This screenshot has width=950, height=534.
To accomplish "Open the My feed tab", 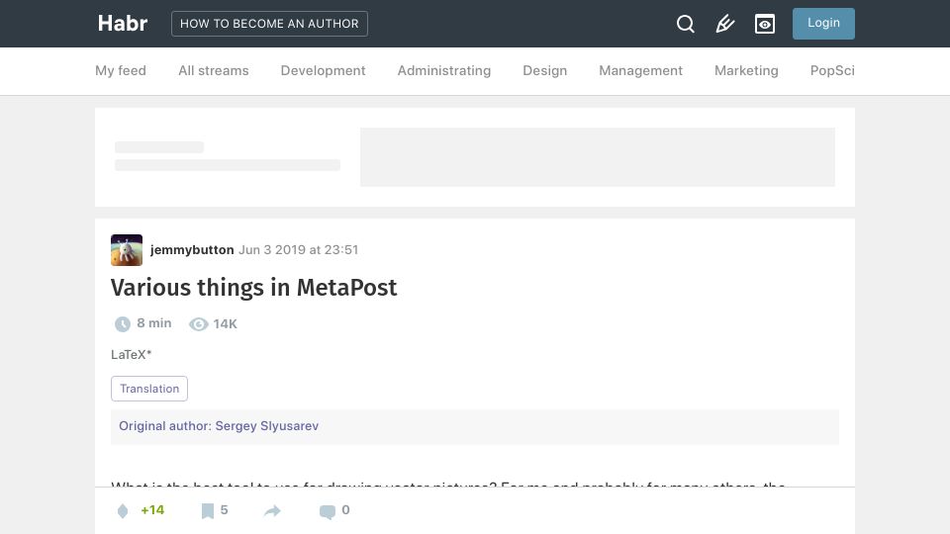I will click(121, 71).
